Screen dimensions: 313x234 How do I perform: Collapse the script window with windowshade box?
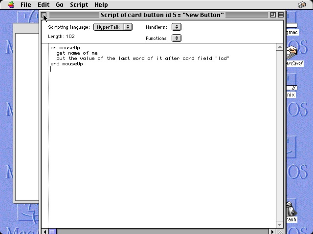[281, 15]
